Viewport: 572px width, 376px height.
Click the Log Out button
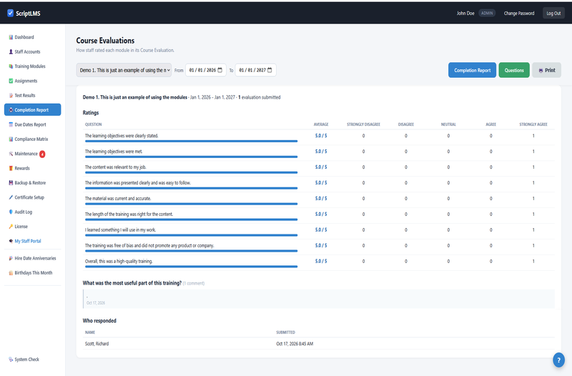(x=553, y=13)
